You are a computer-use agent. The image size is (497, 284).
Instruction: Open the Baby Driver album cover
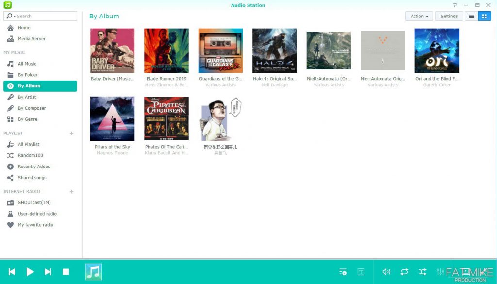(112, 50)
